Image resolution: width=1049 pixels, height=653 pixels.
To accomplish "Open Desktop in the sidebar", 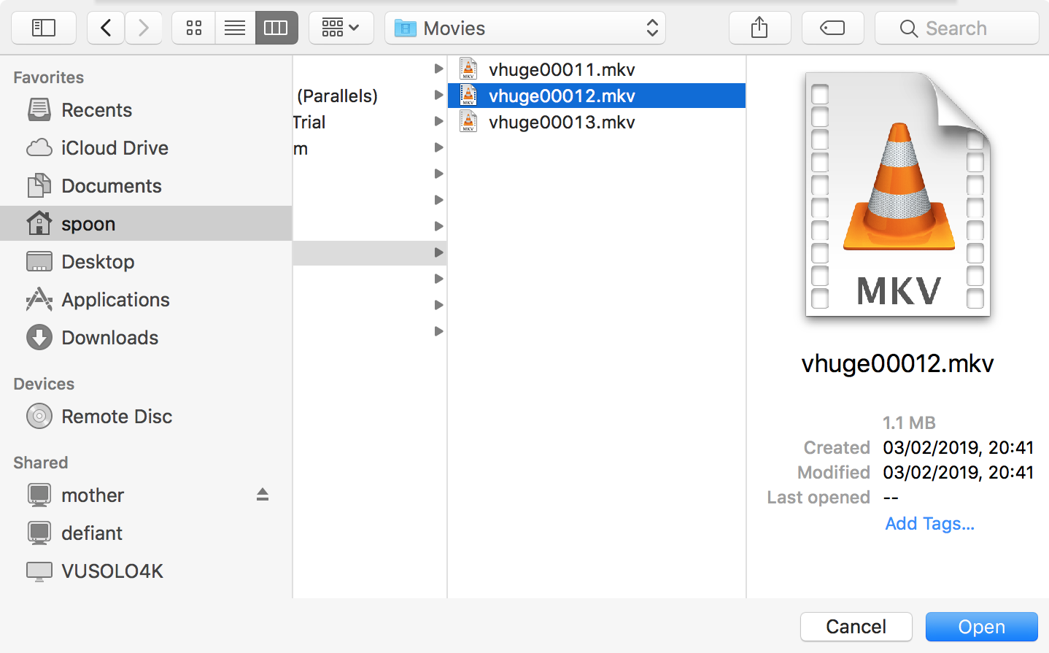I will (x=146, y=262).
